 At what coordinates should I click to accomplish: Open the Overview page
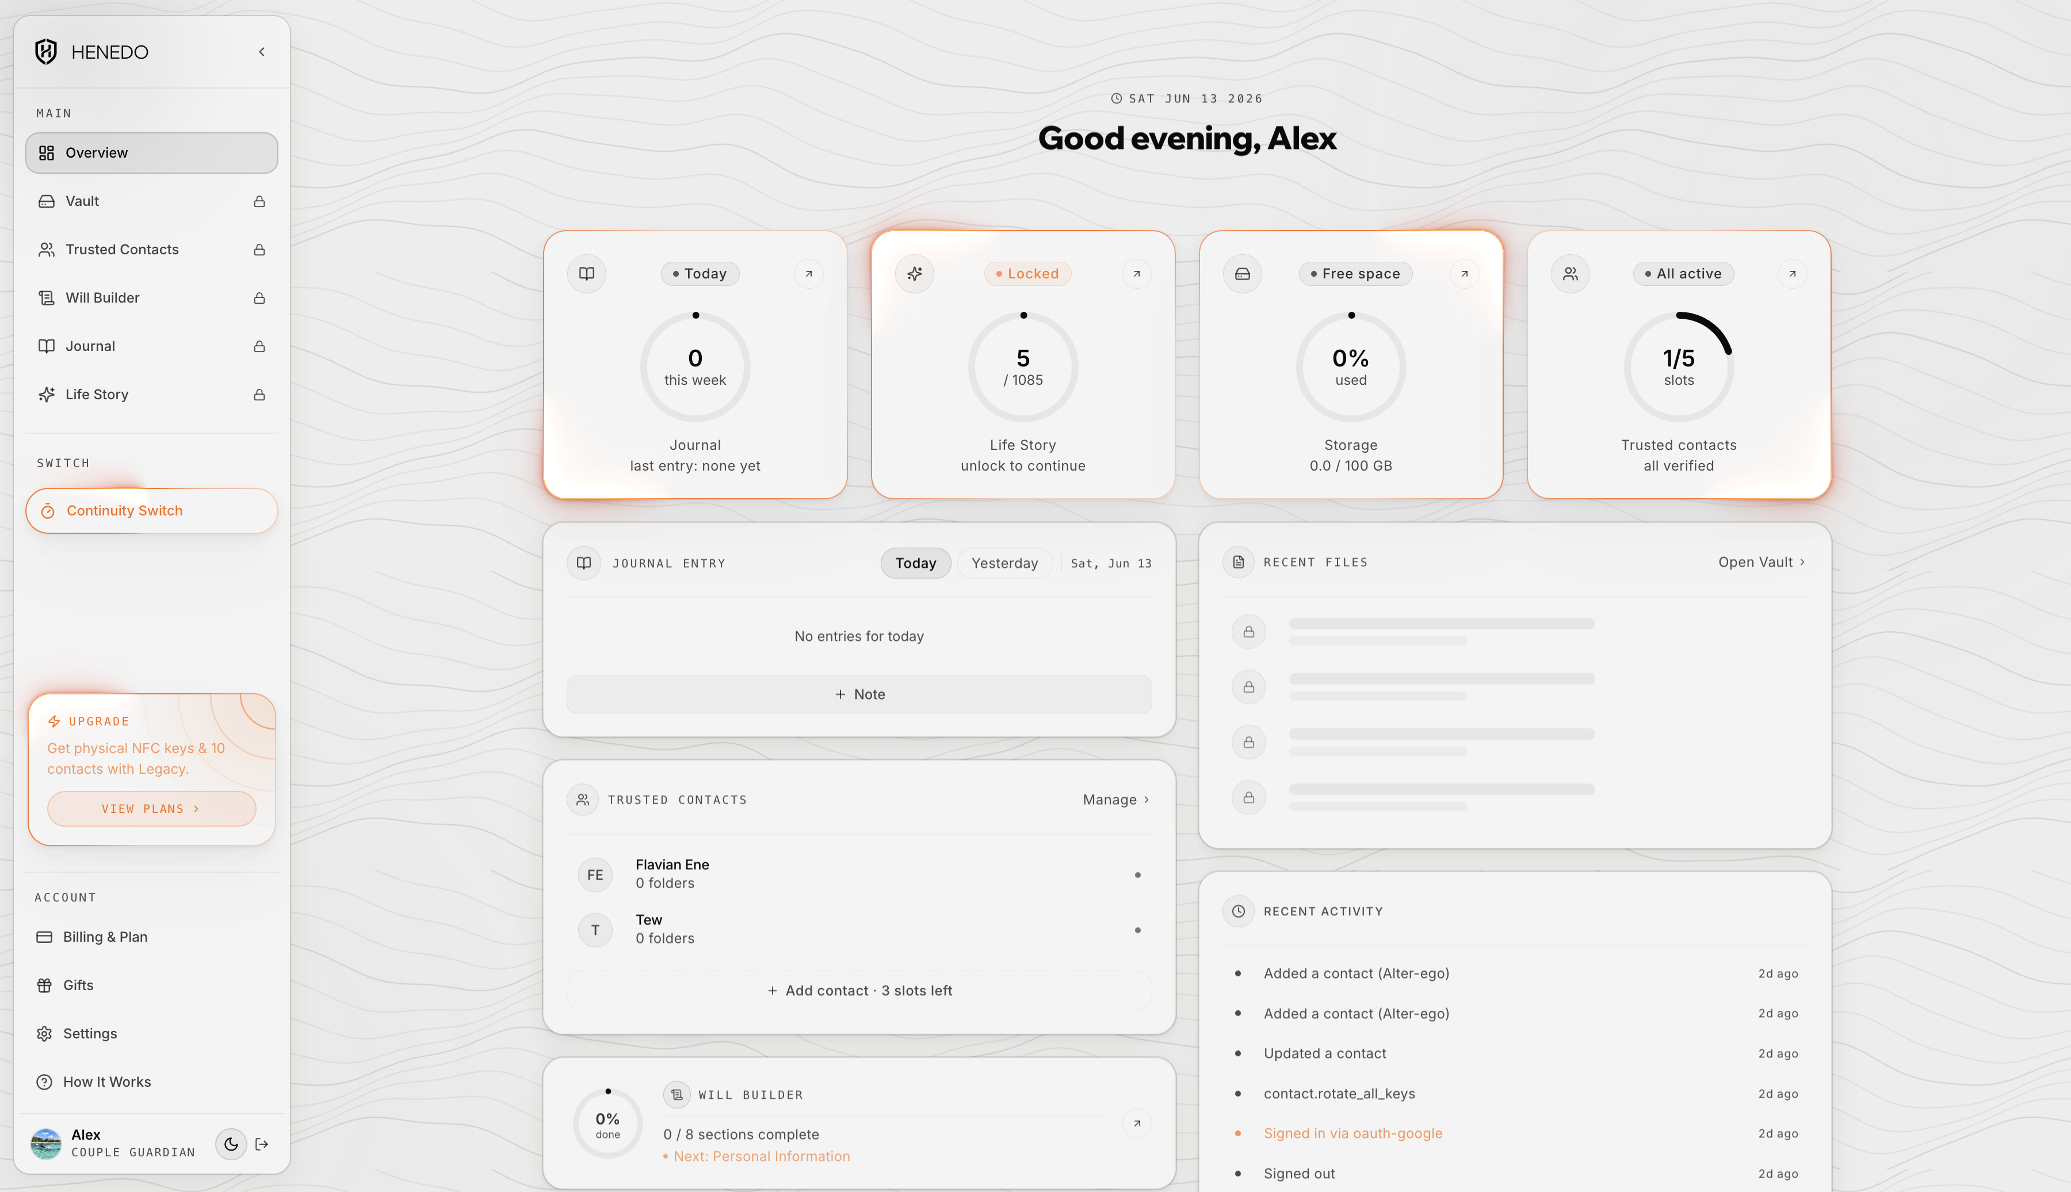coord(151,153)
